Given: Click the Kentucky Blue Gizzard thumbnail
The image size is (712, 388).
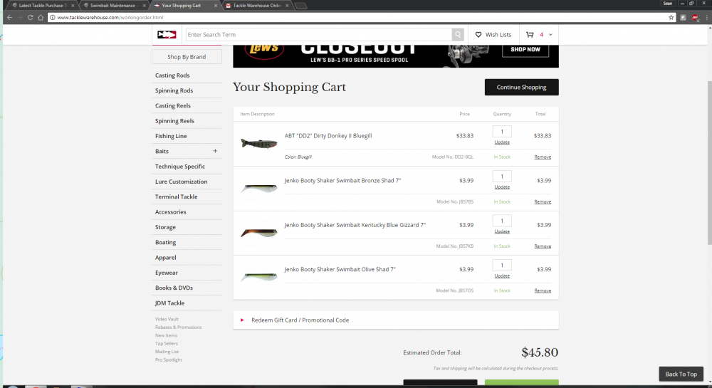Looking at the screenshot, I should (x=259, y=233).
